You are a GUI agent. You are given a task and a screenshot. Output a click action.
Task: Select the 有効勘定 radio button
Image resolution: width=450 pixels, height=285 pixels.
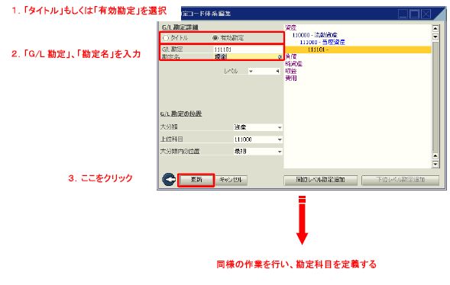pos(215,38)
